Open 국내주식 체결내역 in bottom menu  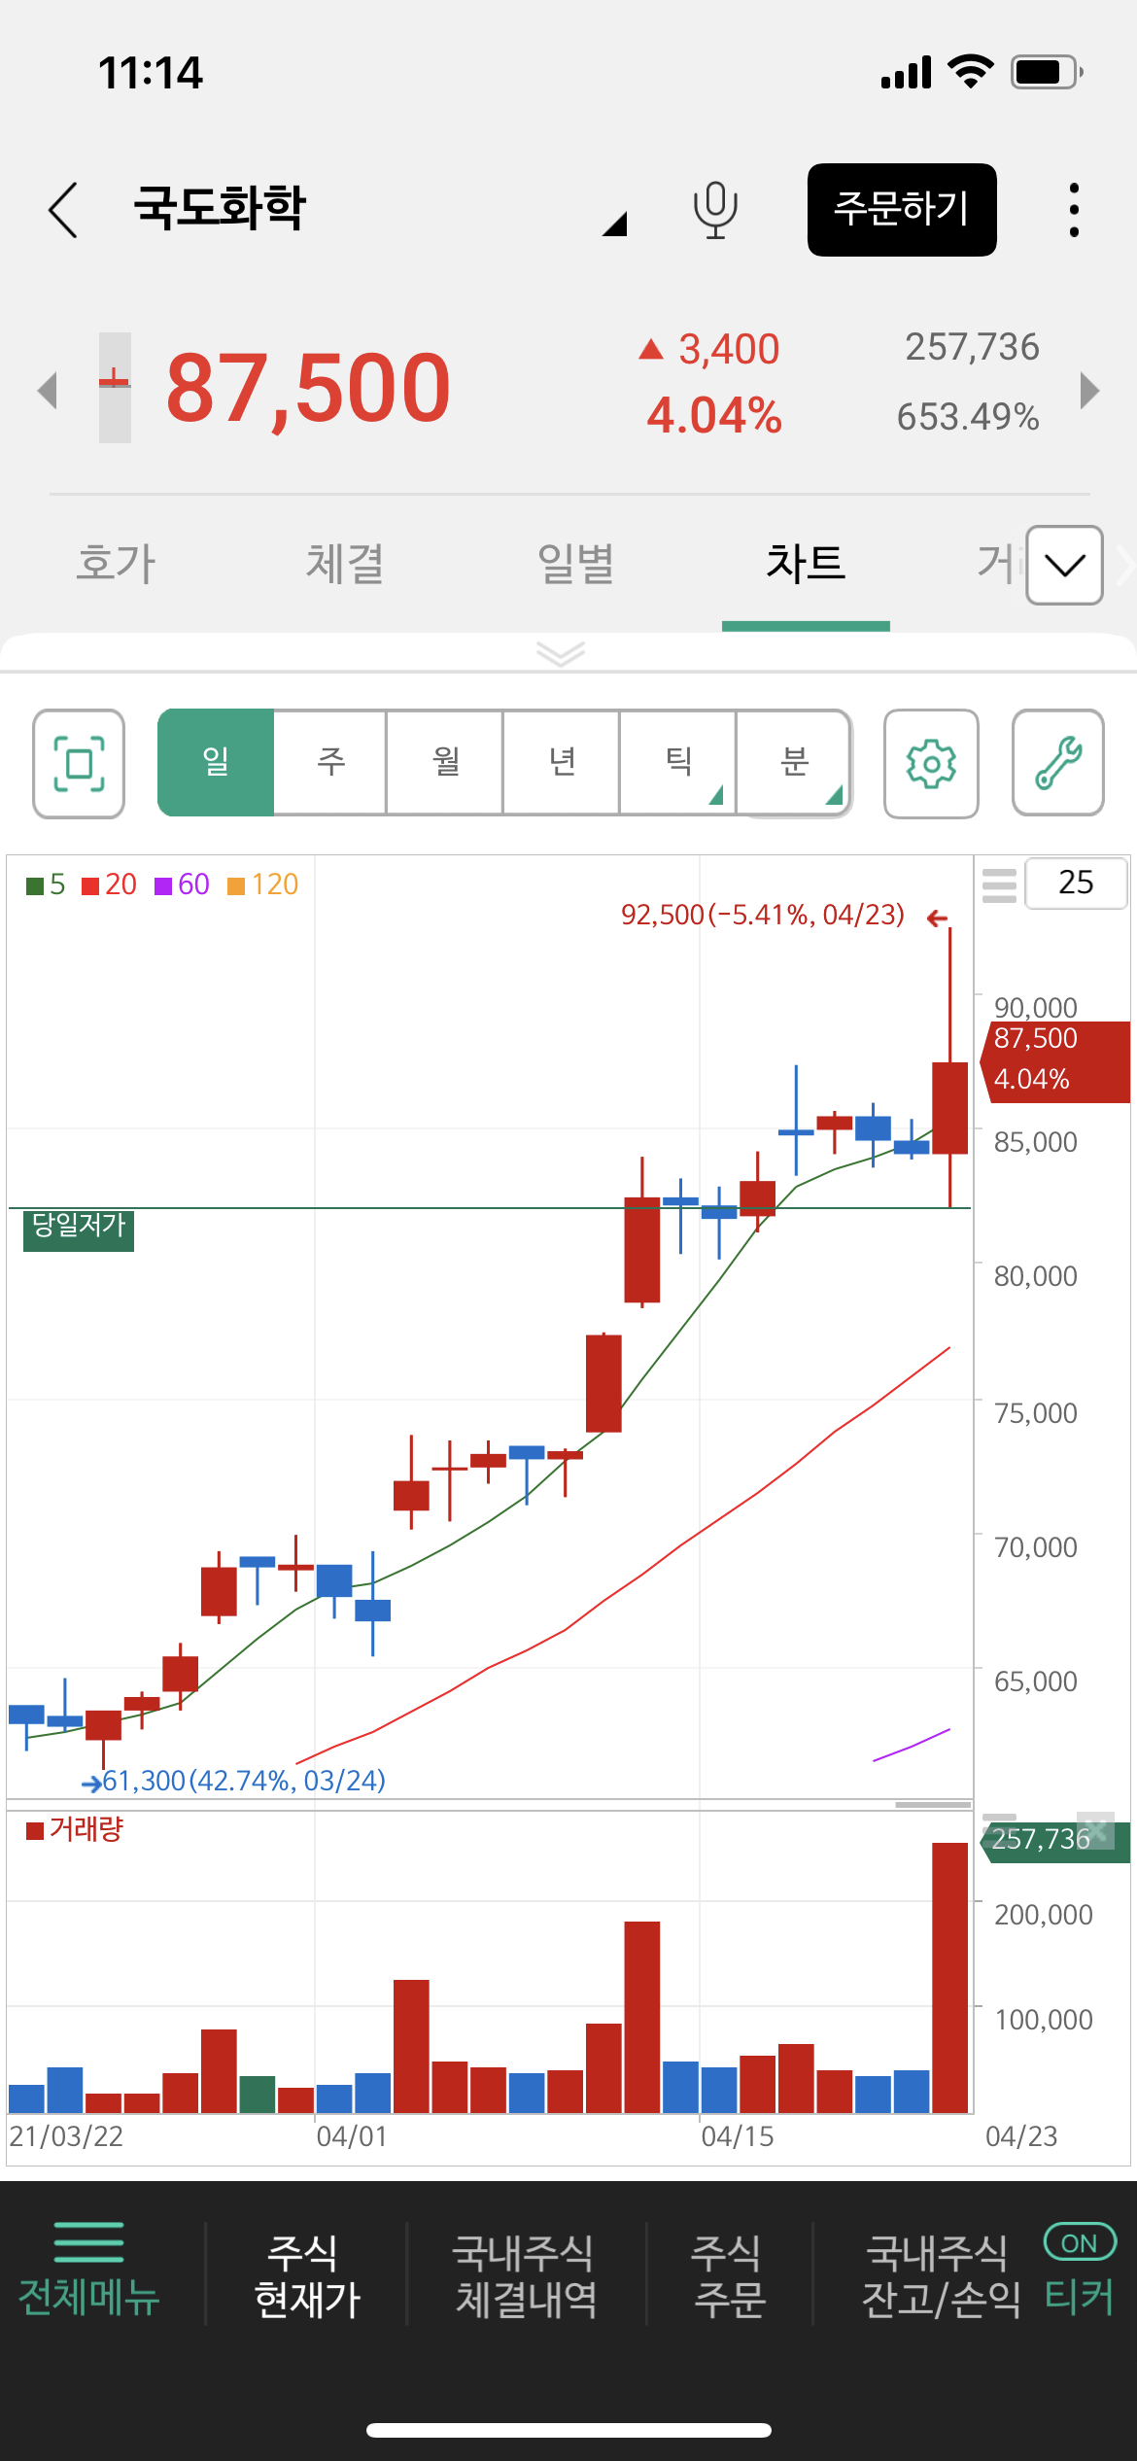(525, 2275)
